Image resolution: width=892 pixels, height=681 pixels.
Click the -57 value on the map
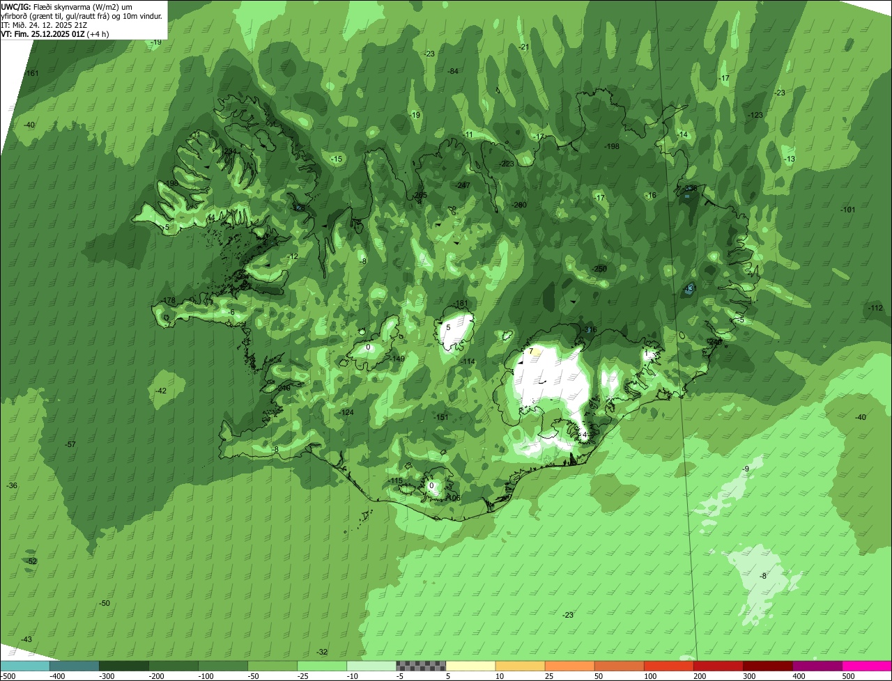pyautogui.click(x=70, y=444)
